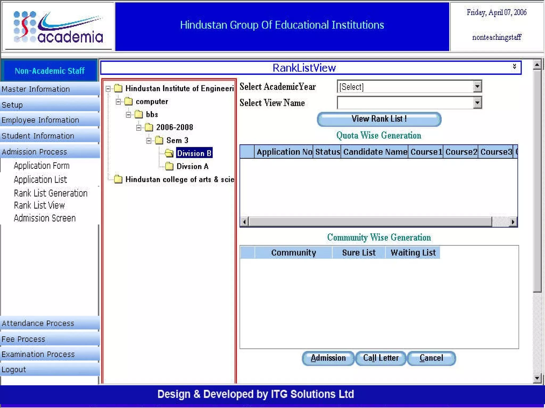Screen dimensions: 545x408
Task: Click folder icon next to bbs
Action: [x=139, y=114]
